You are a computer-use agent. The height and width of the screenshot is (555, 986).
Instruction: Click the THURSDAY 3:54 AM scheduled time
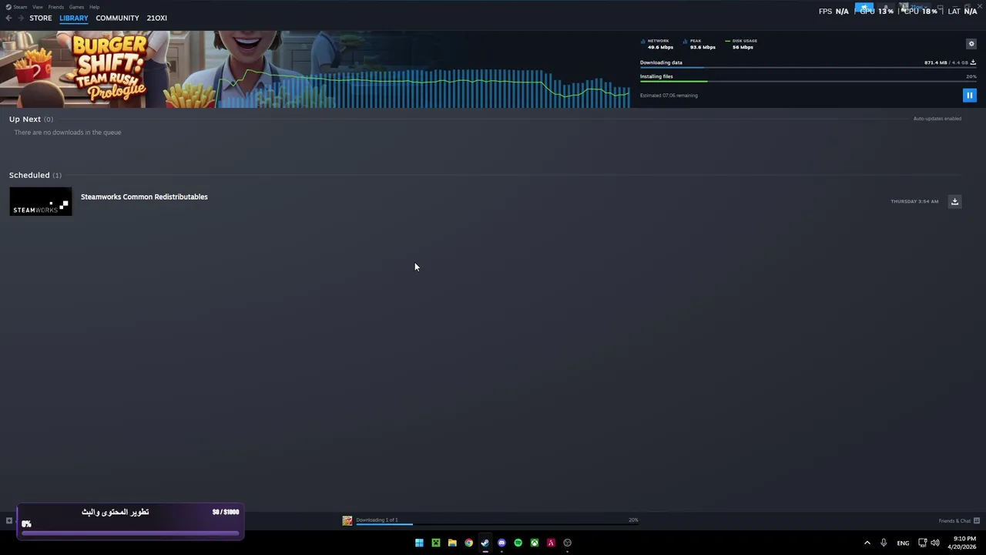(914, 201)
